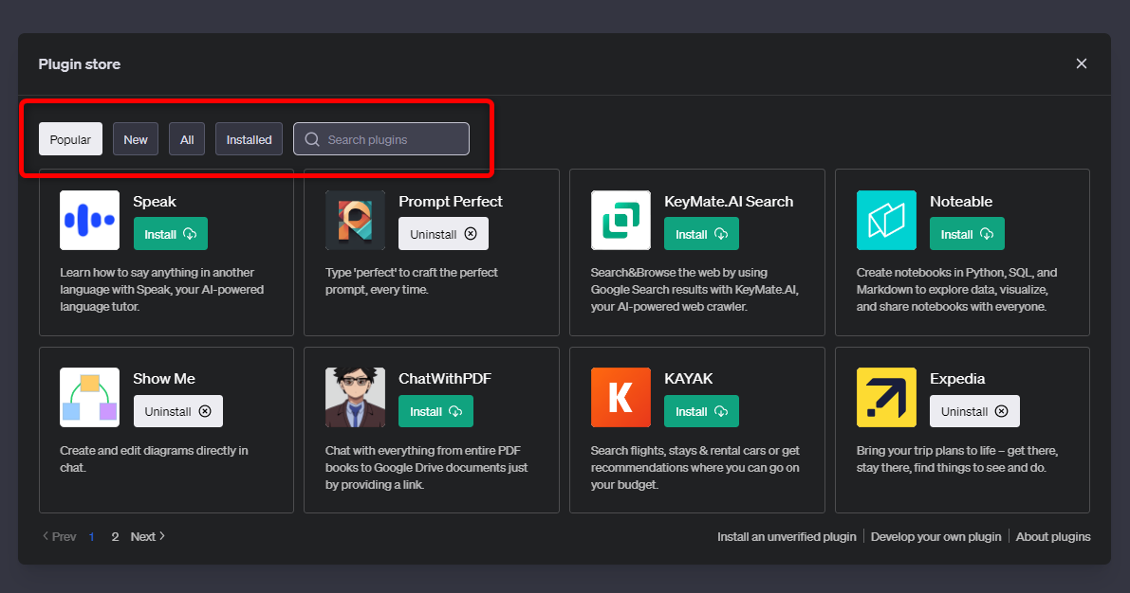
Task: Close the Plugin store dialog
Action: click(1081, 63)
